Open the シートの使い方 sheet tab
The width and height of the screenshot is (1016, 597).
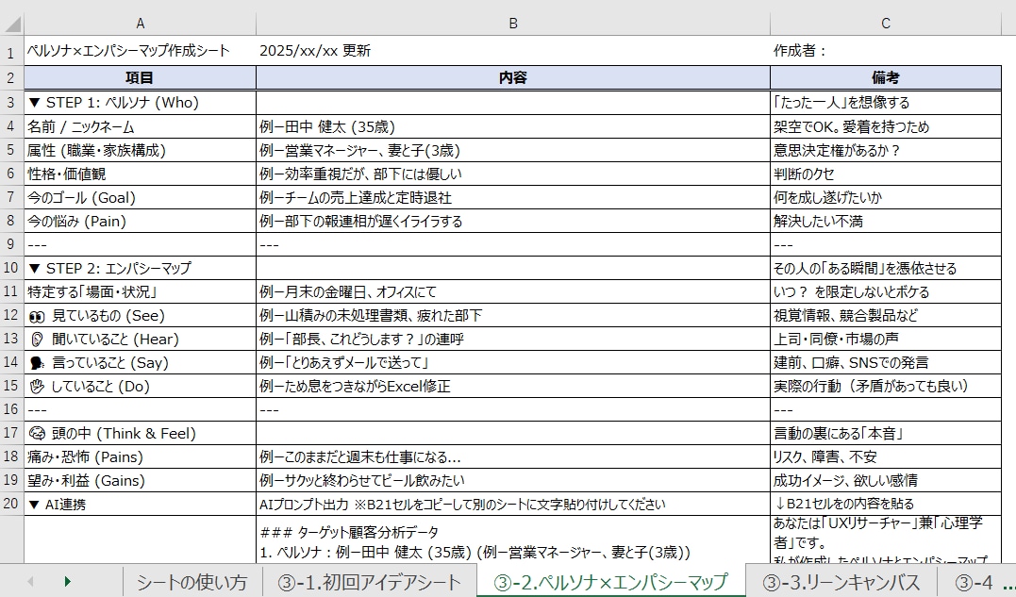click(192, 582)
